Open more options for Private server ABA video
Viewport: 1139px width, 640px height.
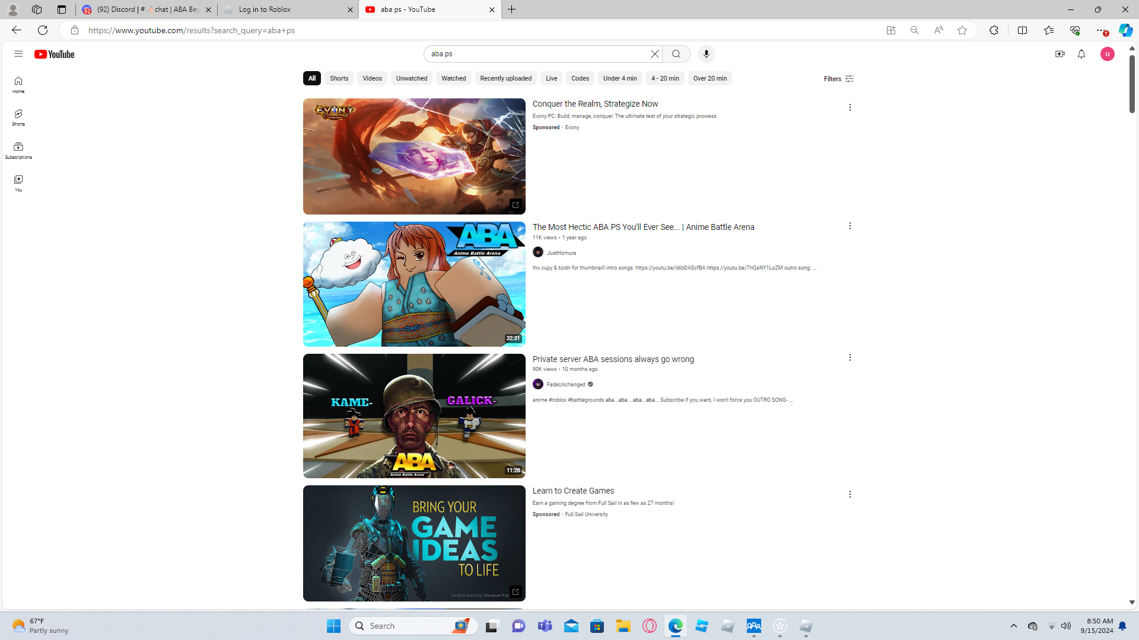(x=850, y=357)
